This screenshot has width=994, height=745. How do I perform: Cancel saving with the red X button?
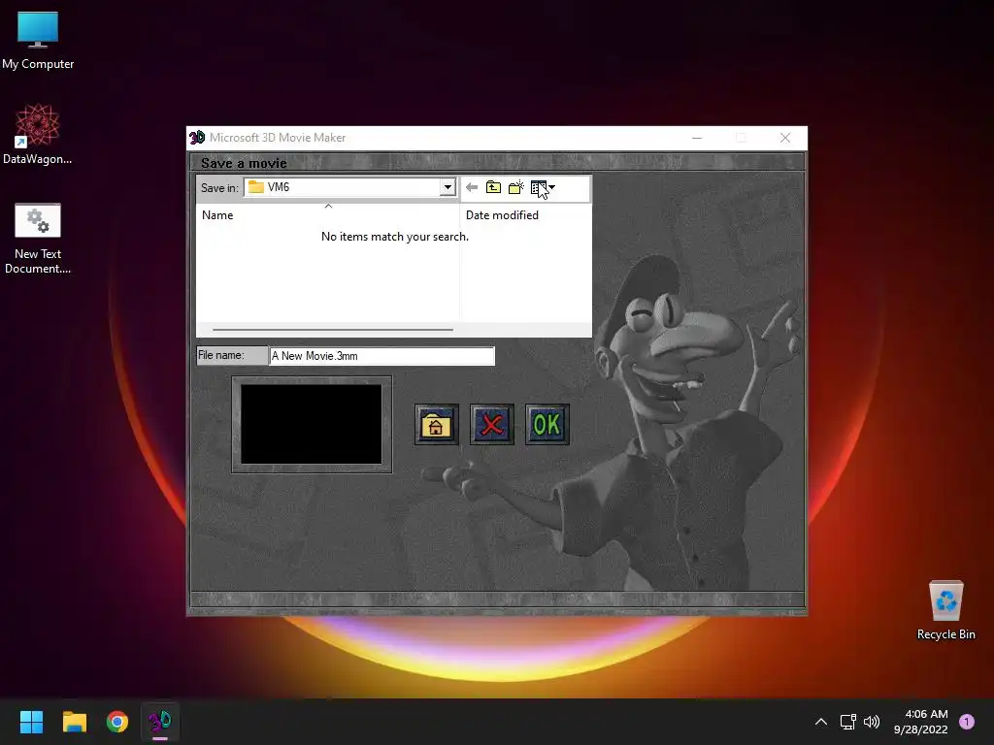(x=492, y=425)
